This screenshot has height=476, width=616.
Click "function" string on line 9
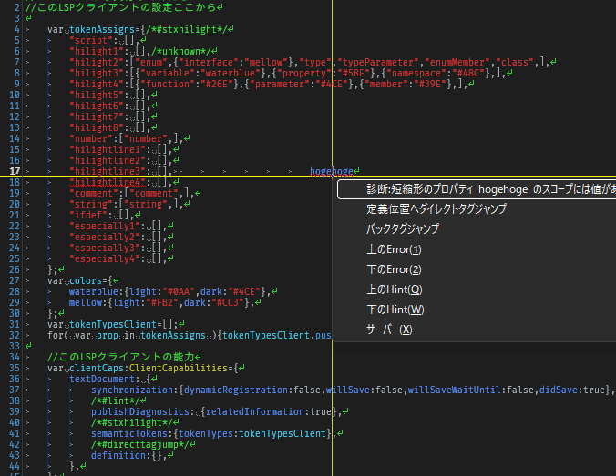click(168, 85)
